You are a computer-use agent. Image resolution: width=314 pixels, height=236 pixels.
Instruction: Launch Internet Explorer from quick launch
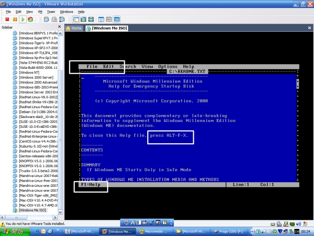click(x=37, y=231)
